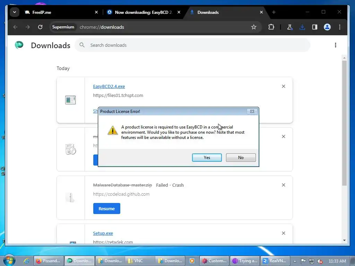The width and height of the screenshot is (355, 266).
Task: Switch to Pissand... Firefox taskbar window
Action: 49,261
